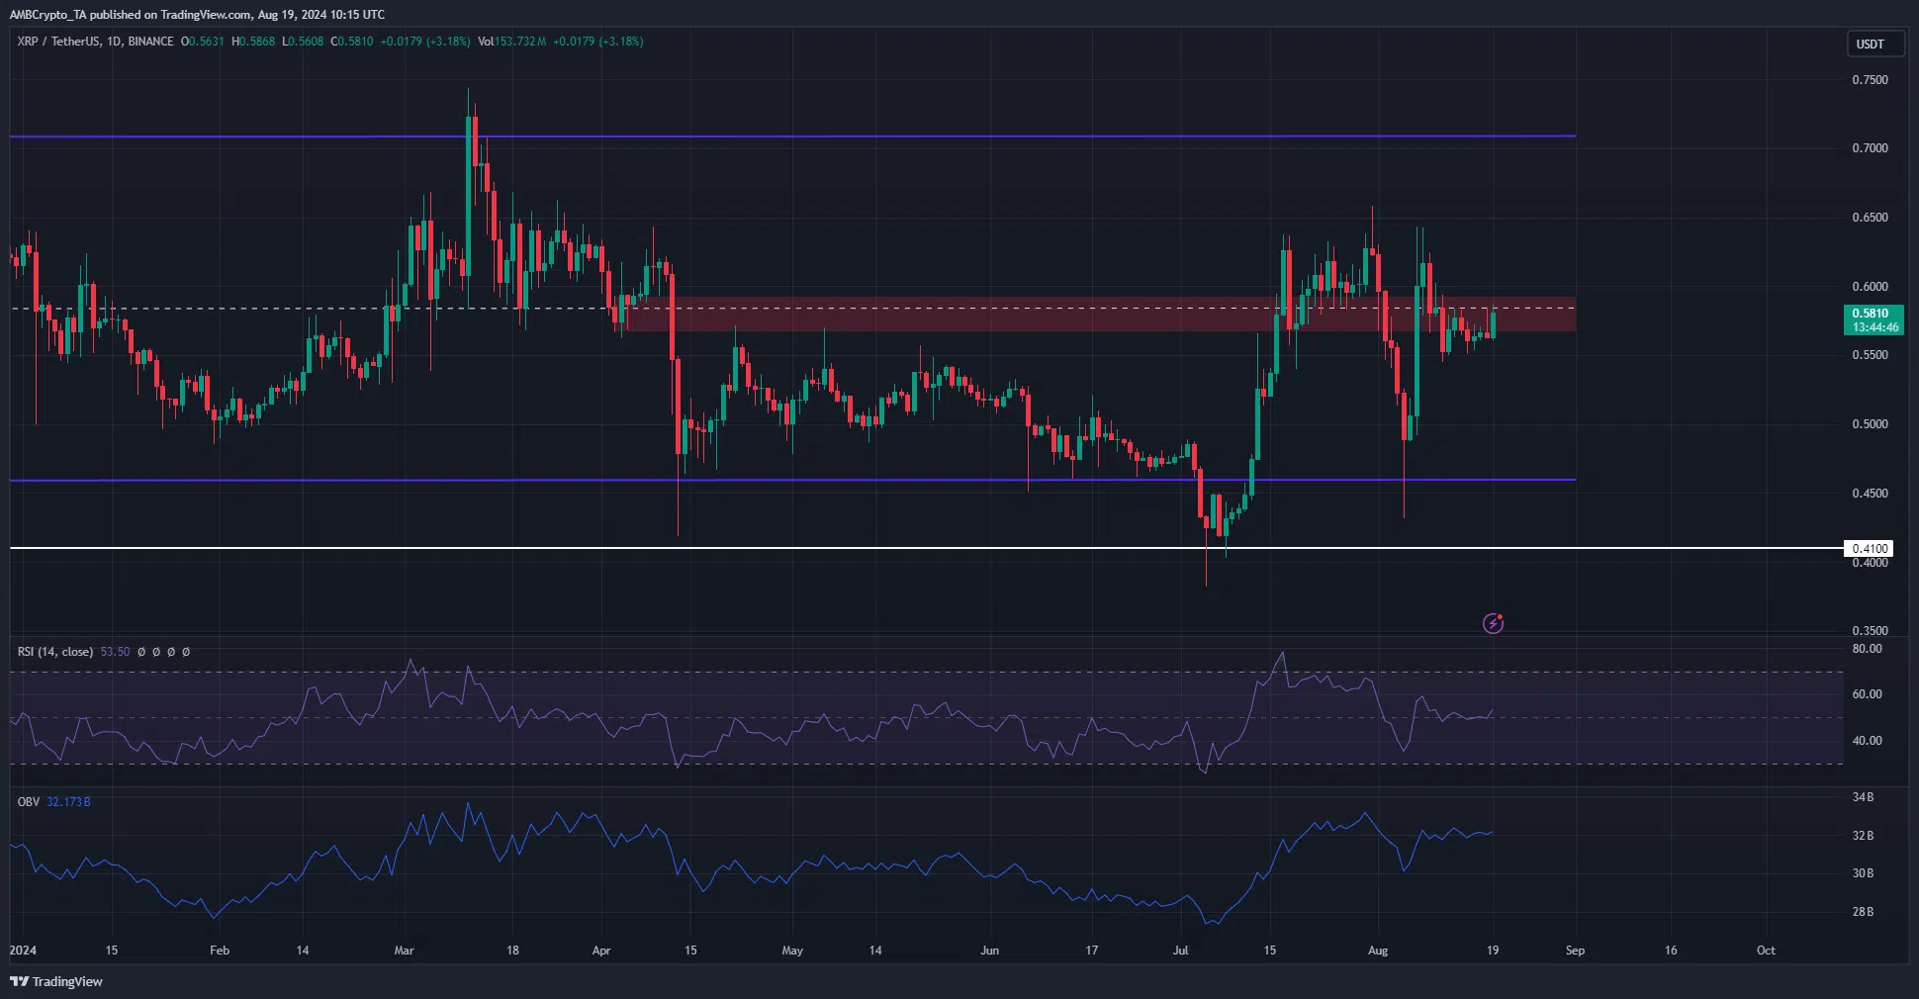Click the Jun label on time axis
The width and height of the screenshot is (1919, 999).
pos(989,951)
